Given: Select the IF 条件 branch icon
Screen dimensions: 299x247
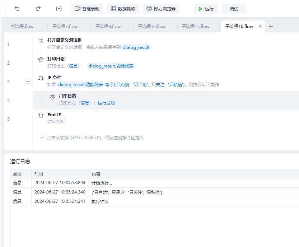Looking at the screenshot, I should [x=41, y=78].
